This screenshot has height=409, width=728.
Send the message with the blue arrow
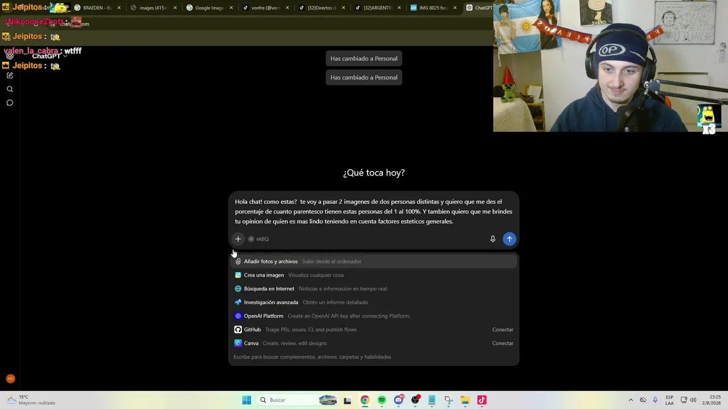click(x=509, y=239)
